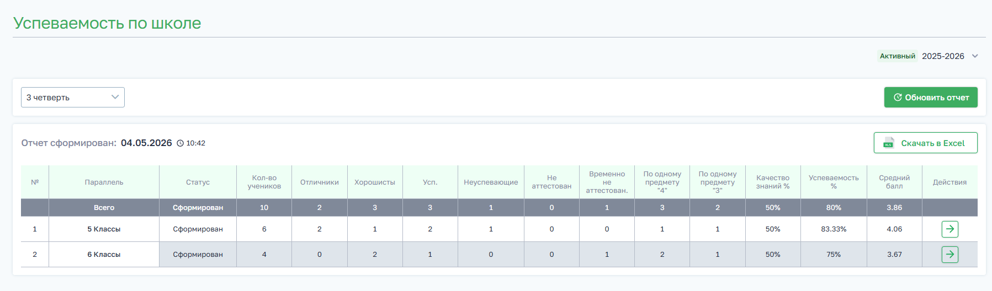Select the 6 Классы row label
This screenshot has width=992, height=291.
coord(104,254)
